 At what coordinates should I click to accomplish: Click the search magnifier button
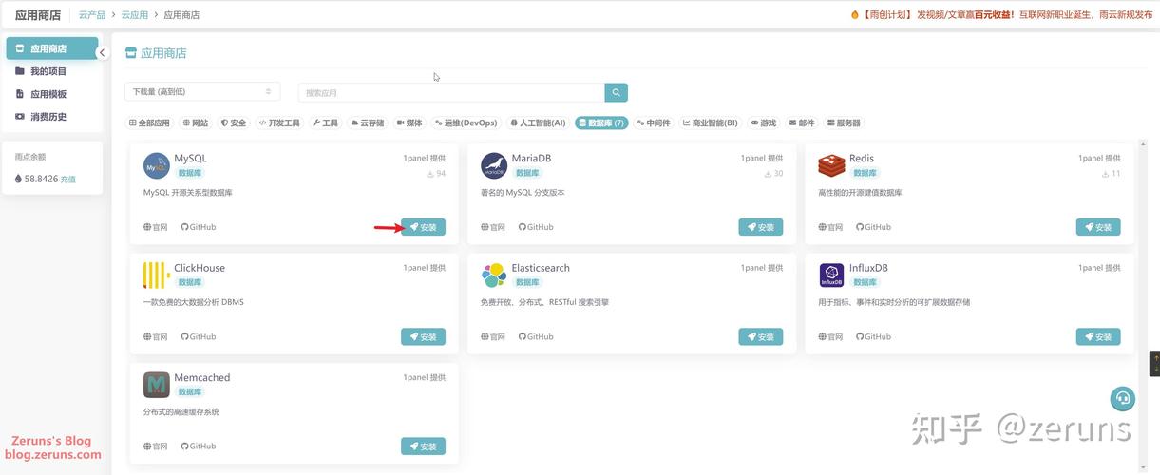pyautogui.click(x=616, y=92)
